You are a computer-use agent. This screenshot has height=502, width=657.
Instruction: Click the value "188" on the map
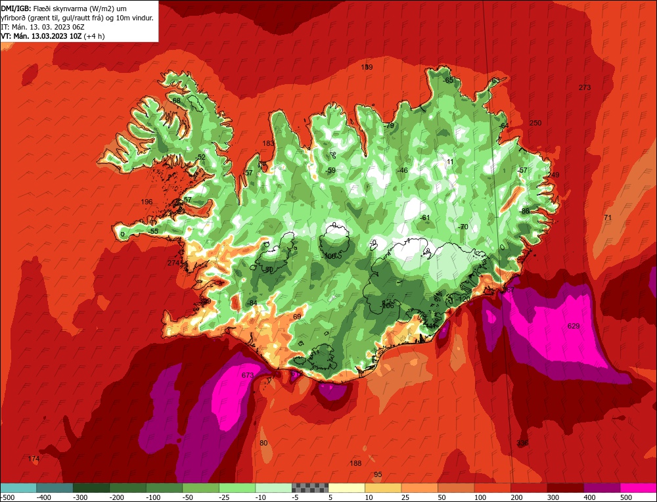click(x=355, y=463)
